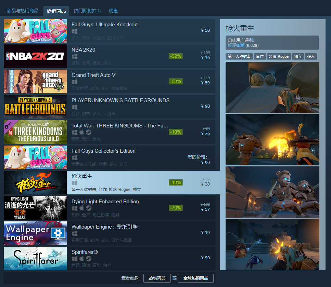The image size is (331, 287).
Task: Open 好评如潮 user review summary
Action: [x=236, y=45]
